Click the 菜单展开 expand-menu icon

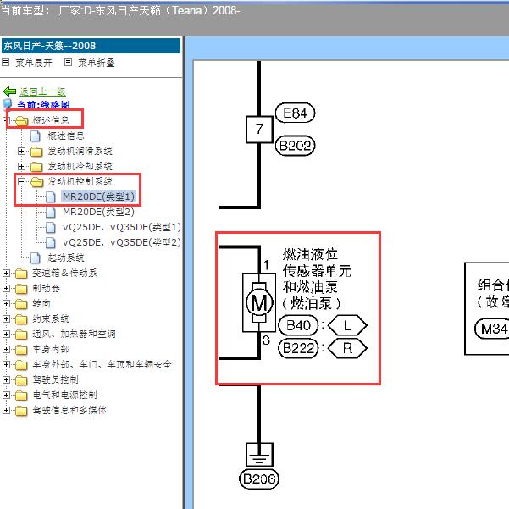point(6,62)
